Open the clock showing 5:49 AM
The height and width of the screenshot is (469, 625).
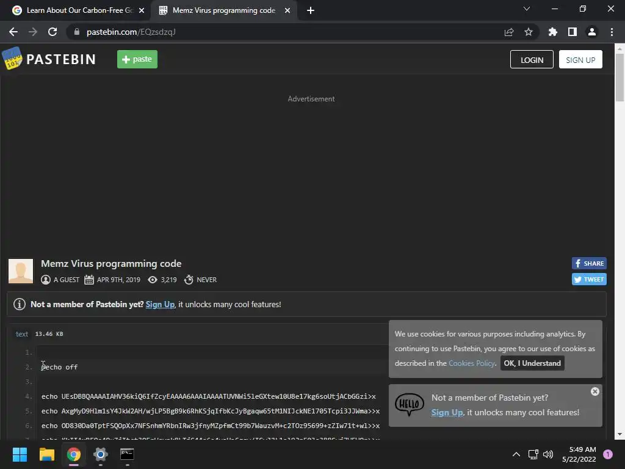(579, 454)
